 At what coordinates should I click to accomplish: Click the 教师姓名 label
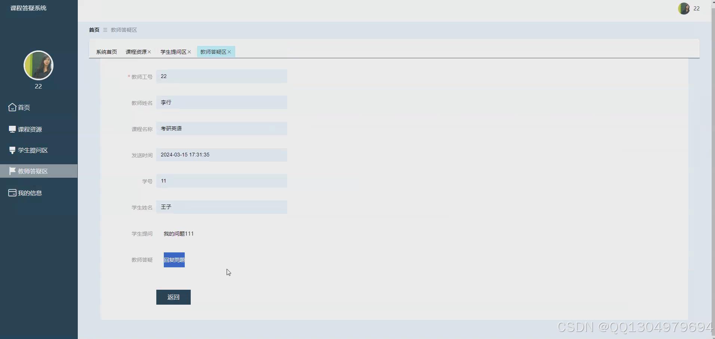tap(142, 103)
